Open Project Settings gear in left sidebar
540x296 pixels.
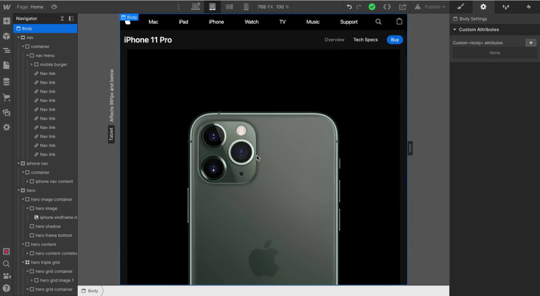[x=6, y=127]
